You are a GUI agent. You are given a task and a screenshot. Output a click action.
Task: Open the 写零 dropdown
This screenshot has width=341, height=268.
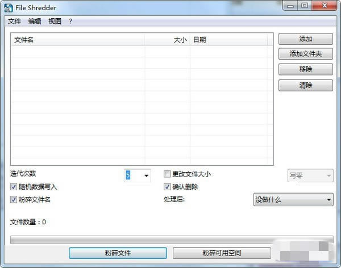pos(310,175)
